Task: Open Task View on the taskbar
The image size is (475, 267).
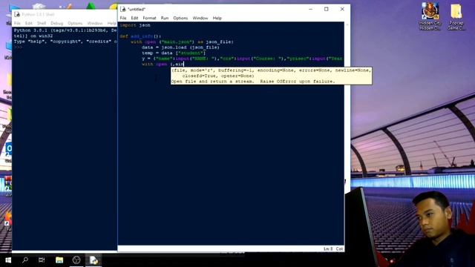Action: tap(42, 260)
